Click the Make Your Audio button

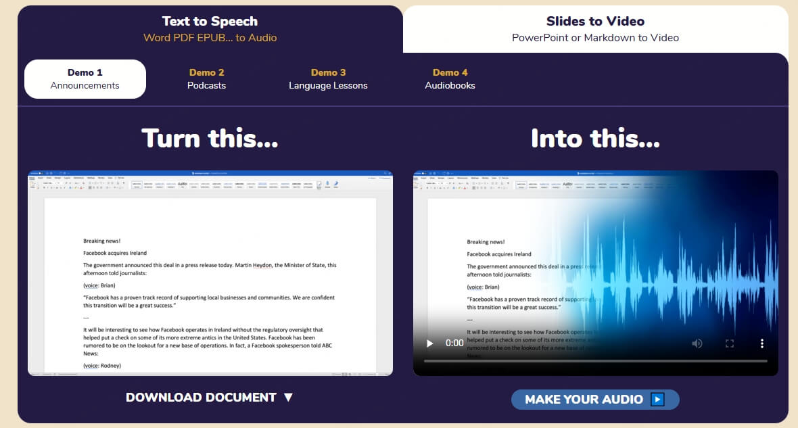(x=595, y=400)
